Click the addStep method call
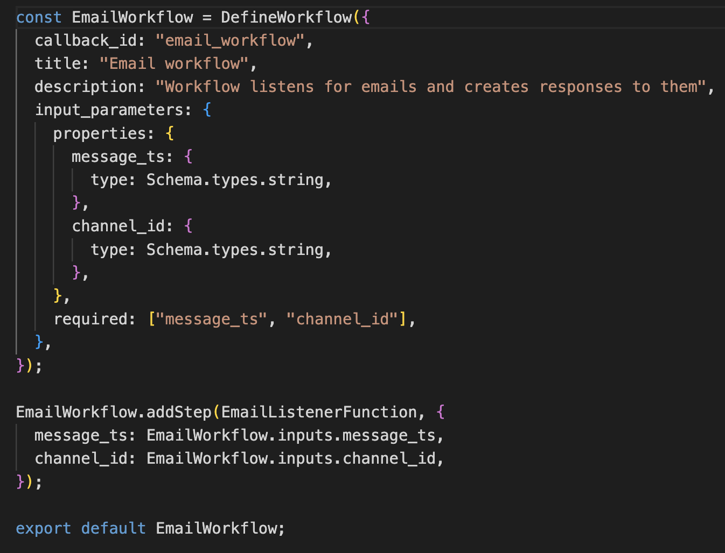This screenshot has width=725, height=553. [179, 412]
